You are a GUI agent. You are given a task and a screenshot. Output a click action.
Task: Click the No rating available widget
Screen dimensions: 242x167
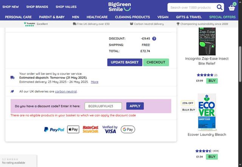pyautogui.click(x=18, y=161)
